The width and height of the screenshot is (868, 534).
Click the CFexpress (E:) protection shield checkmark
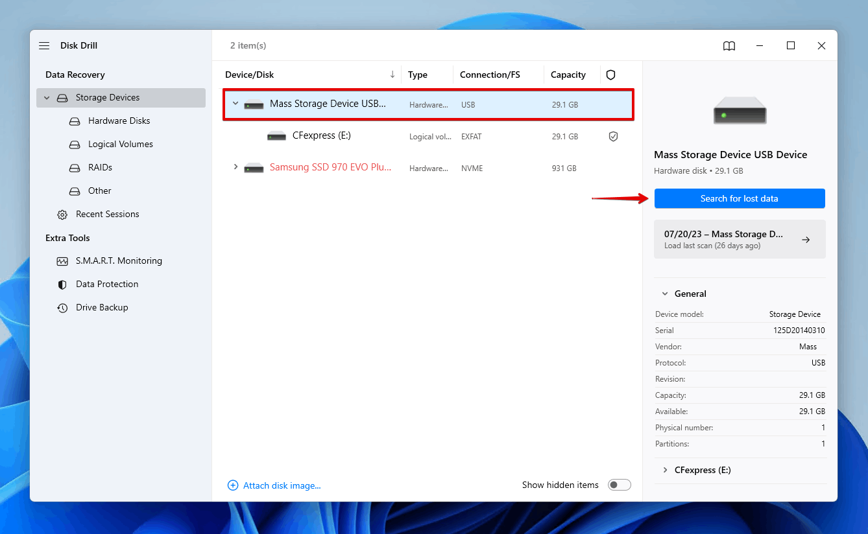click(613, 137)
